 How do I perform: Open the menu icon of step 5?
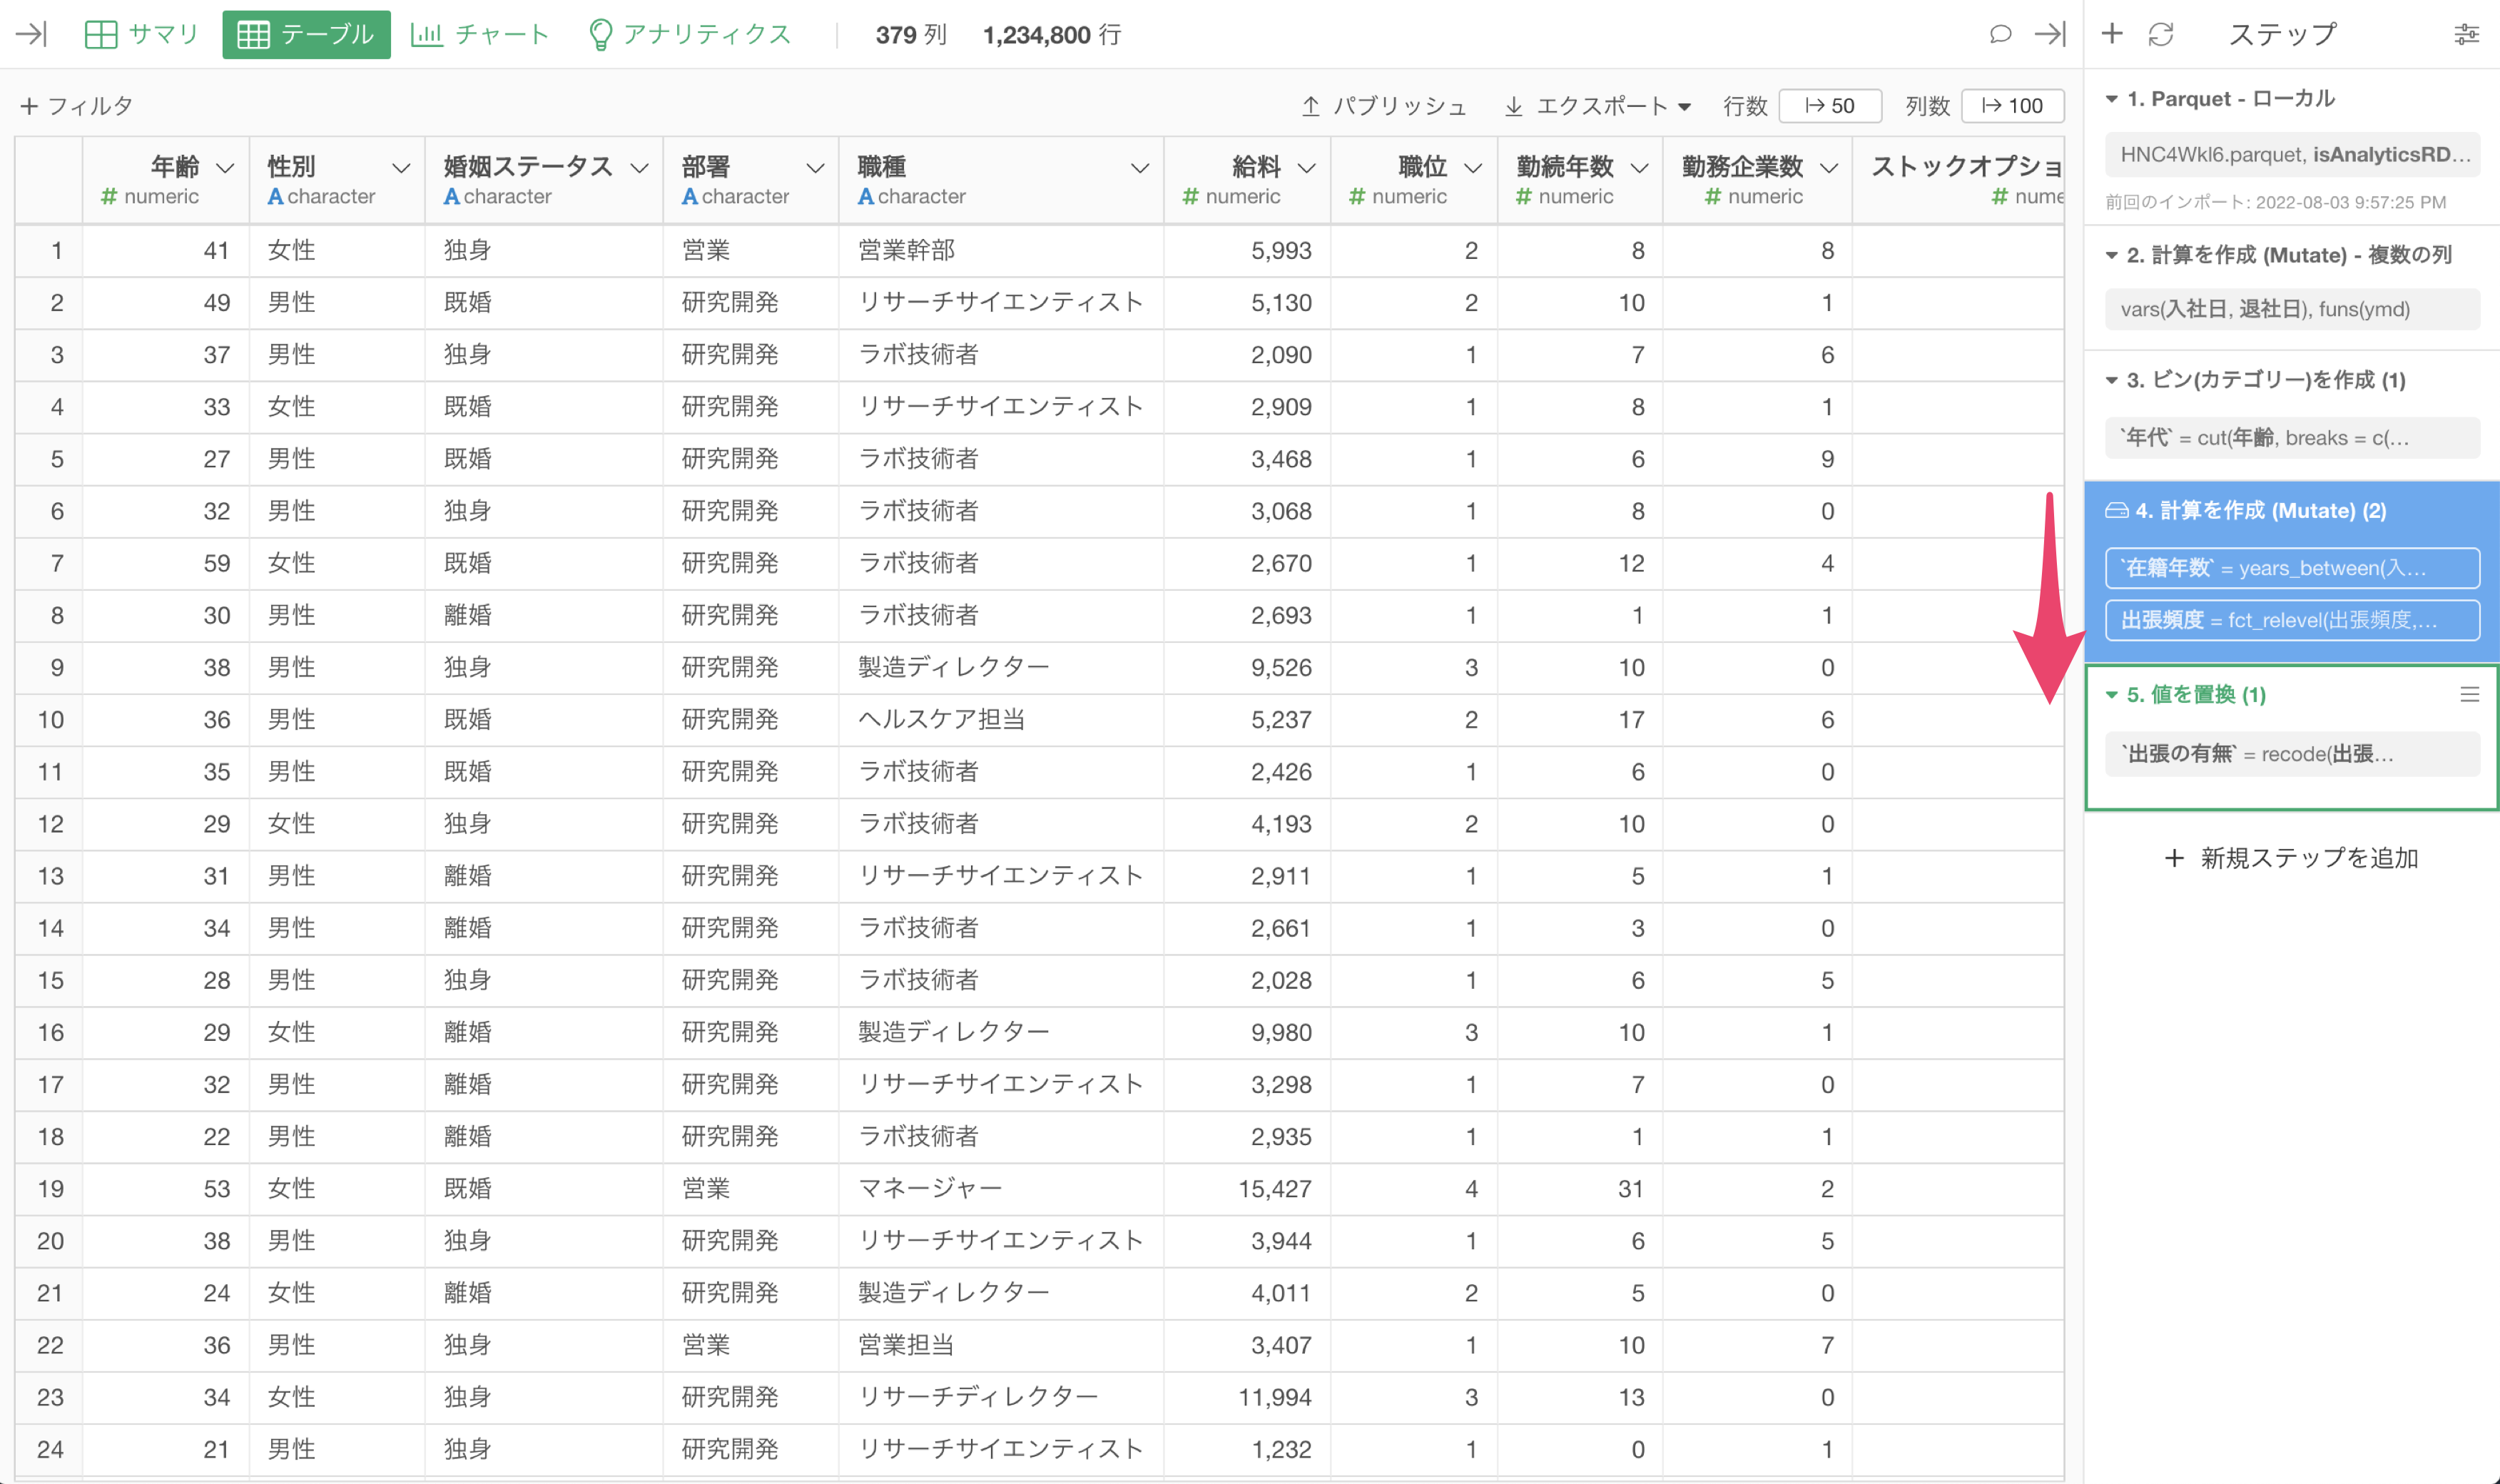(2469, 694)
